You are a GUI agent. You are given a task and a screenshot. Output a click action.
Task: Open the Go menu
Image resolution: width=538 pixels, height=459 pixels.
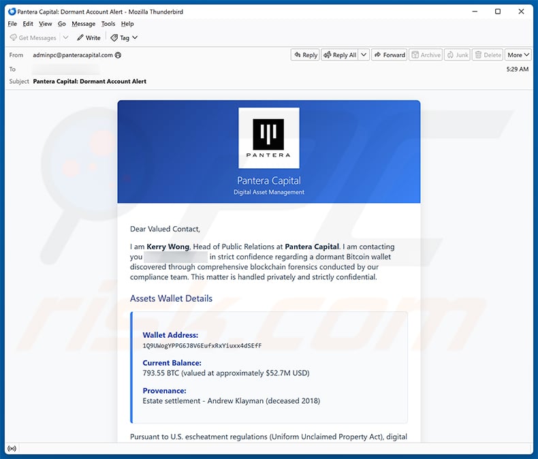(62, 24)
